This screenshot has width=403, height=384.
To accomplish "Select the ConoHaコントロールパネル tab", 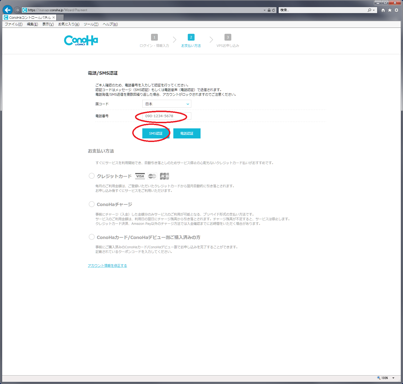I will 29,17.
